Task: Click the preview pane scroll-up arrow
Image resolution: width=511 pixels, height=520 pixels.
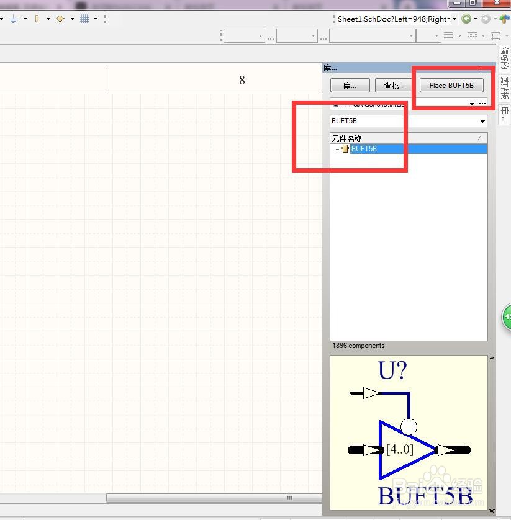Action: coord(492,358)
